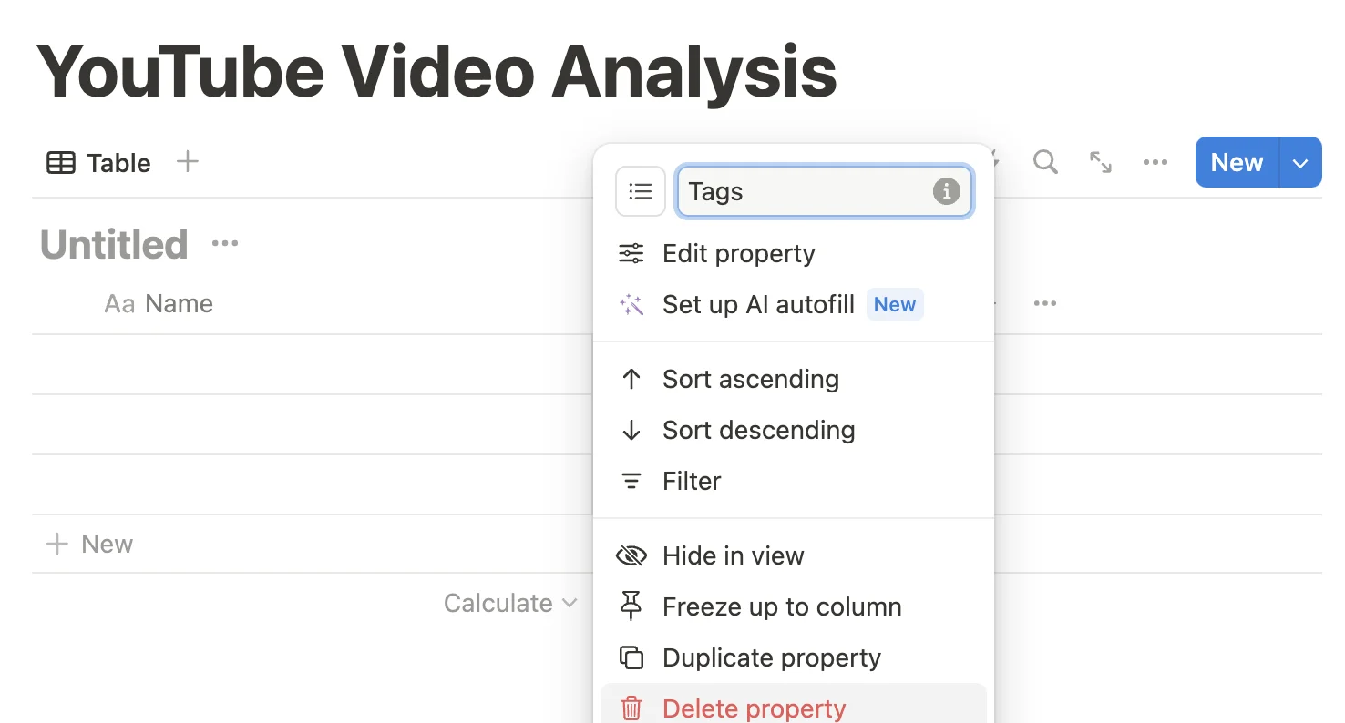The height and width of the screenshot is (723, 1345).
Task: Choose Filter from property menu
Action: pyautogui.click(x=793, y=481)
